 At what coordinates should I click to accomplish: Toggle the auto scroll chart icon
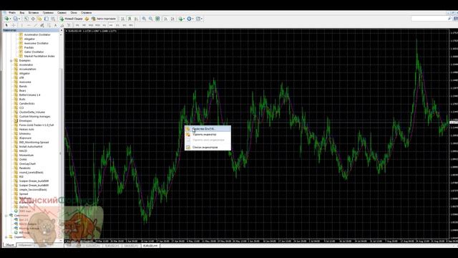[x=165, y=19]
